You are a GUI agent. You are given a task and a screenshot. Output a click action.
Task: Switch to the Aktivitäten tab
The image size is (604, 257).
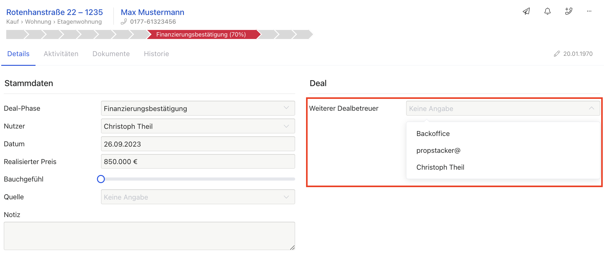coord(61,54)
